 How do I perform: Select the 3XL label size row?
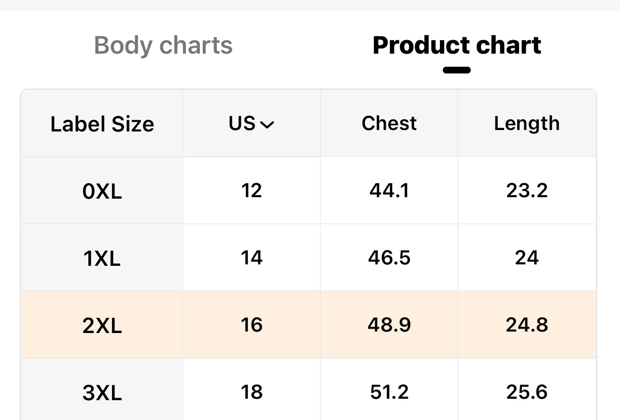point(102,392)
